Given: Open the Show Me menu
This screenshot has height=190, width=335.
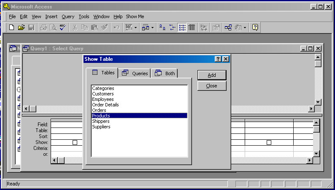Looking at the screenshot, I should (x=135, y=16).
